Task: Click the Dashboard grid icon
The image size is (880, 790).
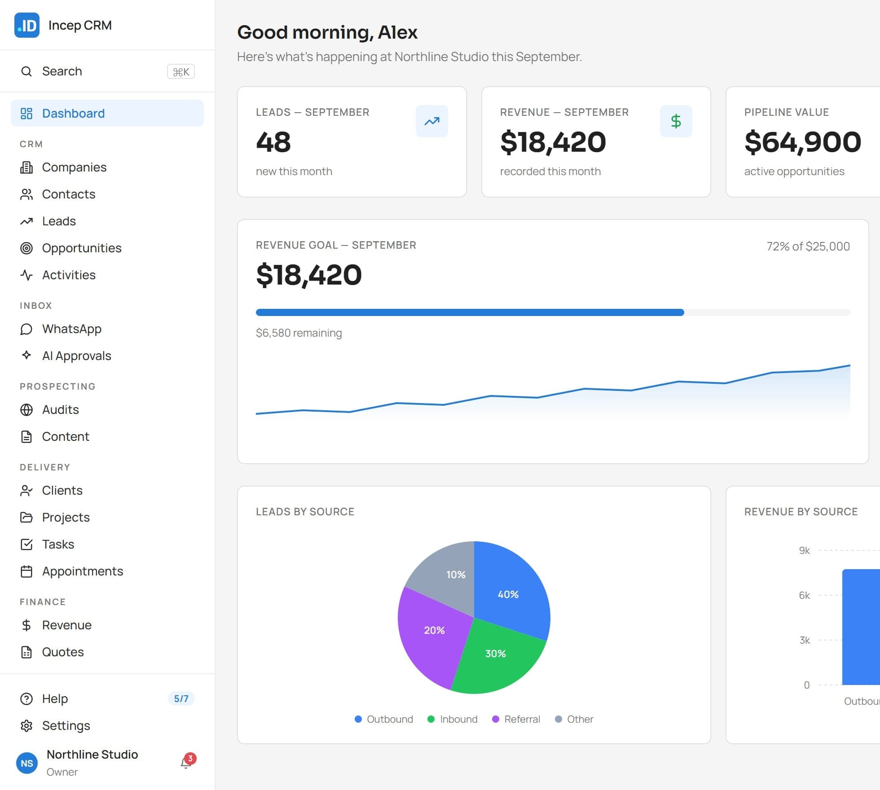Action: pos(26,114)
